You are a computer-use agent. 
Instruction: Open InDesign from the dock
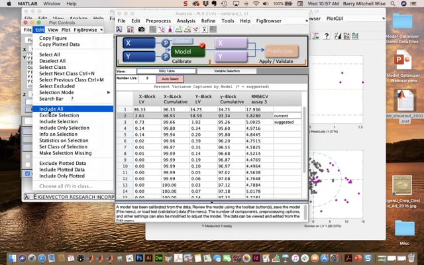(x=256, y=258)
